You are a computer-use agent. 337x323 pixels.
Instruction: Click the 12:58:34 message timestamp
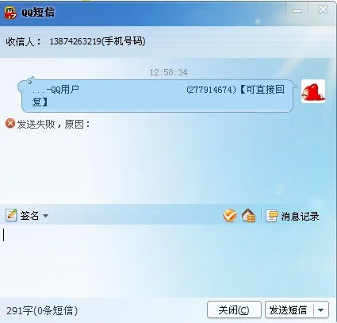[x=169, y=72]
